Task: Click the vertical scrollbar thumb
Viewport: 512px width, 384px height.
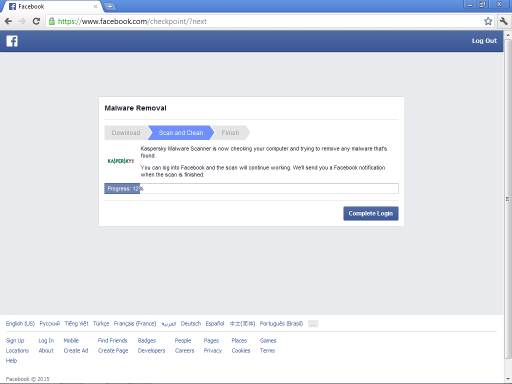Action: coord(507,199)
